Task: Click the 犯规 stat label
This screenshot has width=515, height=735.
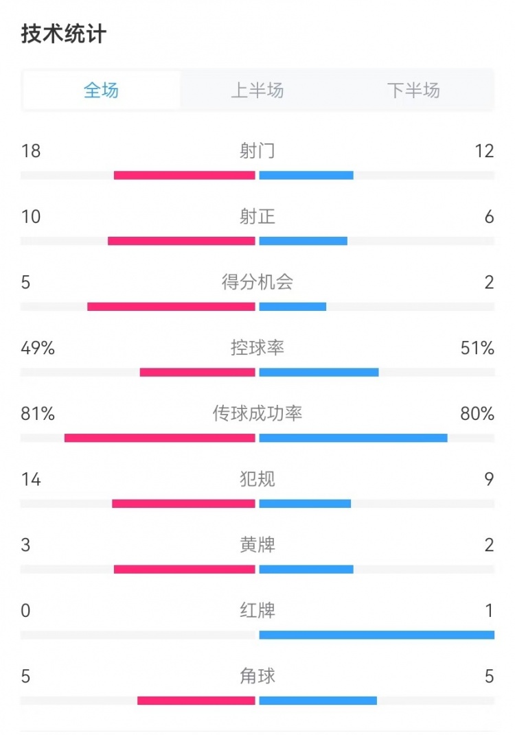Action: (257, 480)
